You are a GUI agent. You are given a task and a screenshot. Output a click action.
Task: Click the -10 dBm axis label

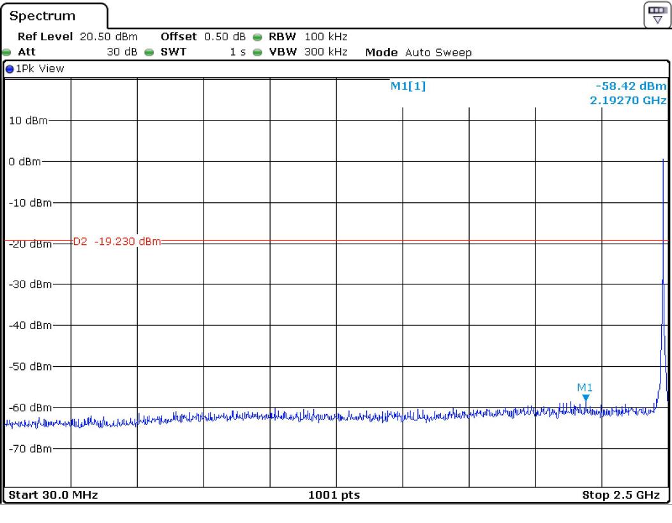pyautogui.click(x=31, y=203)
